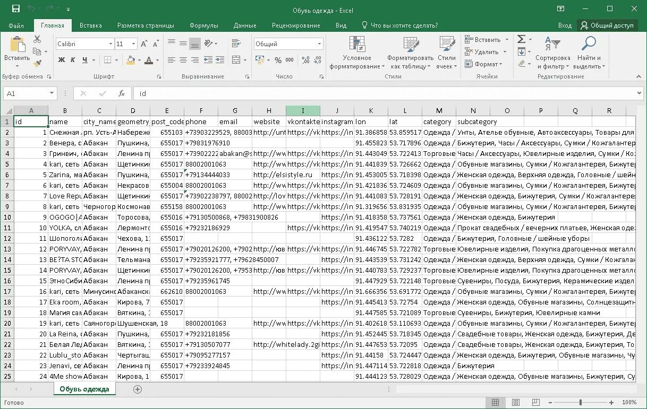Toggle Align Left
This screenshot has height=409, width=647.
tap(172, 60)
